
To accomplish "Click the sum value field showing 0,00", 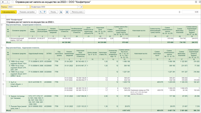I will [x=190, y=12].
